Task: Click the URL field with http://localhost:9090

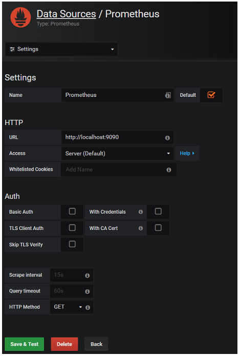Action: [118, 137]
